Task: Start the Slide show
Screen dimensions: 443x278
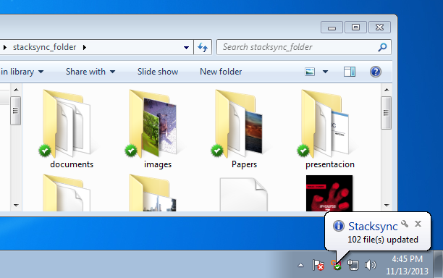Action: 158,72
